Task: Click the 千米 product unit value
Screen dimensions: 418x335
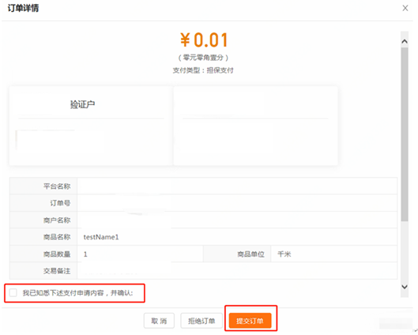Action: pos(284,254)
